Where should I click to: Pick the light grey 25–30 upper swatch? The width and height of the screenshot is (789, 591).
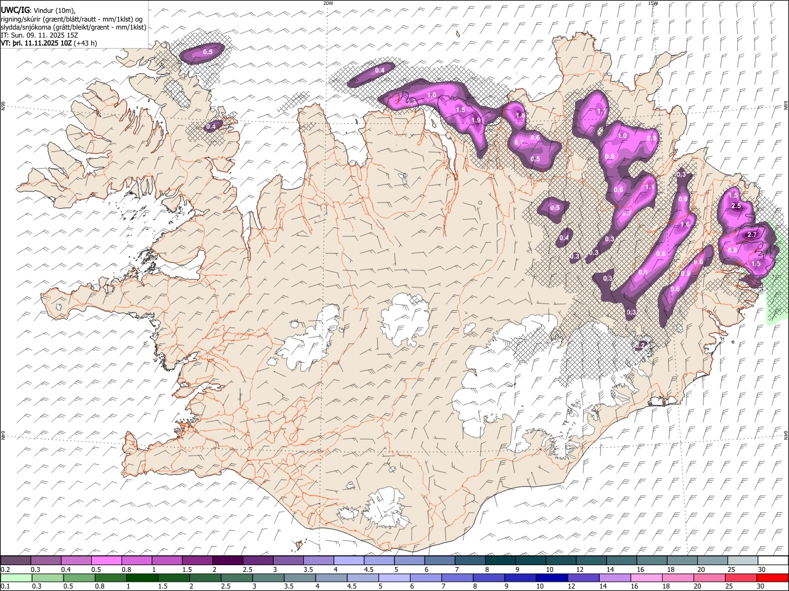pyautogui.click(x=743, y=560)
